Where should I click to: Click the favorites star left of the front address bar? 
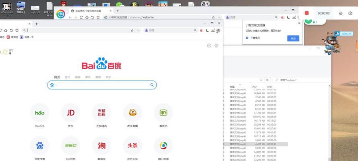[x=17, y=30]
